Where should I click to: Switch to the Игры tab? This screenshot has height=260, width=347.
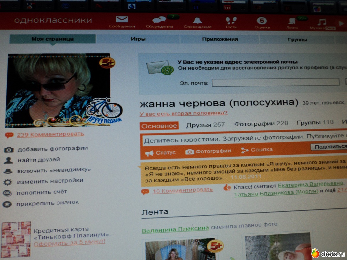138,39
